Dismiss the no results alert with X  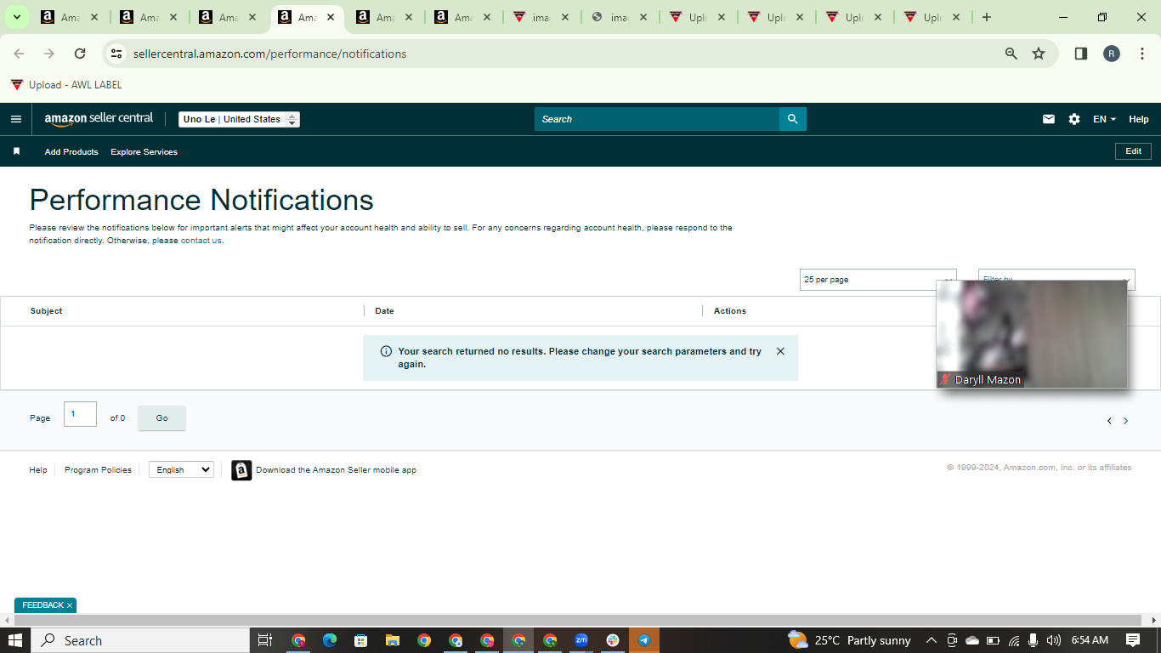tap(780, 351)
